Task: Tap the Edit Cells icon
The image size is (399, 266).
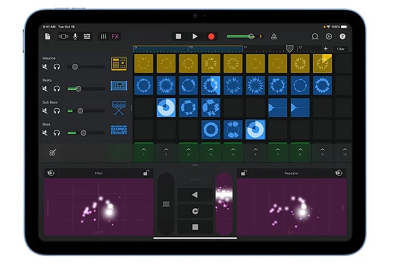Action: [52, 152]
